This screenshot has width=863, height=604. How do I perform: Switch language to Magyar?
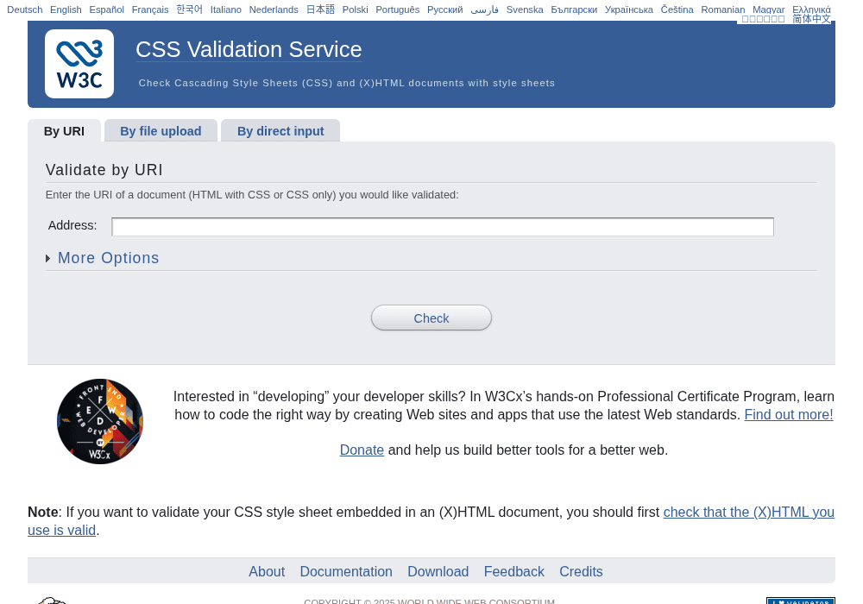(x=768, y=9)
